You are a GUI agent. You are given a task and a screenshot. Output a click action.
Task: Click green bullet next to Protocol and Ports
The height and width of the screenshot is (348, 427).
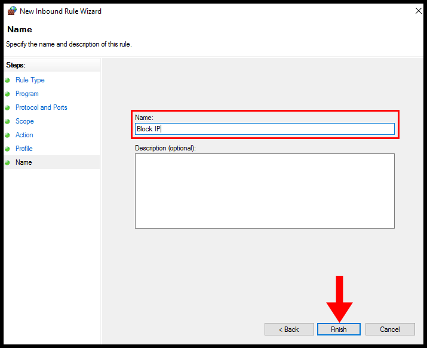(x=7, y=108)
